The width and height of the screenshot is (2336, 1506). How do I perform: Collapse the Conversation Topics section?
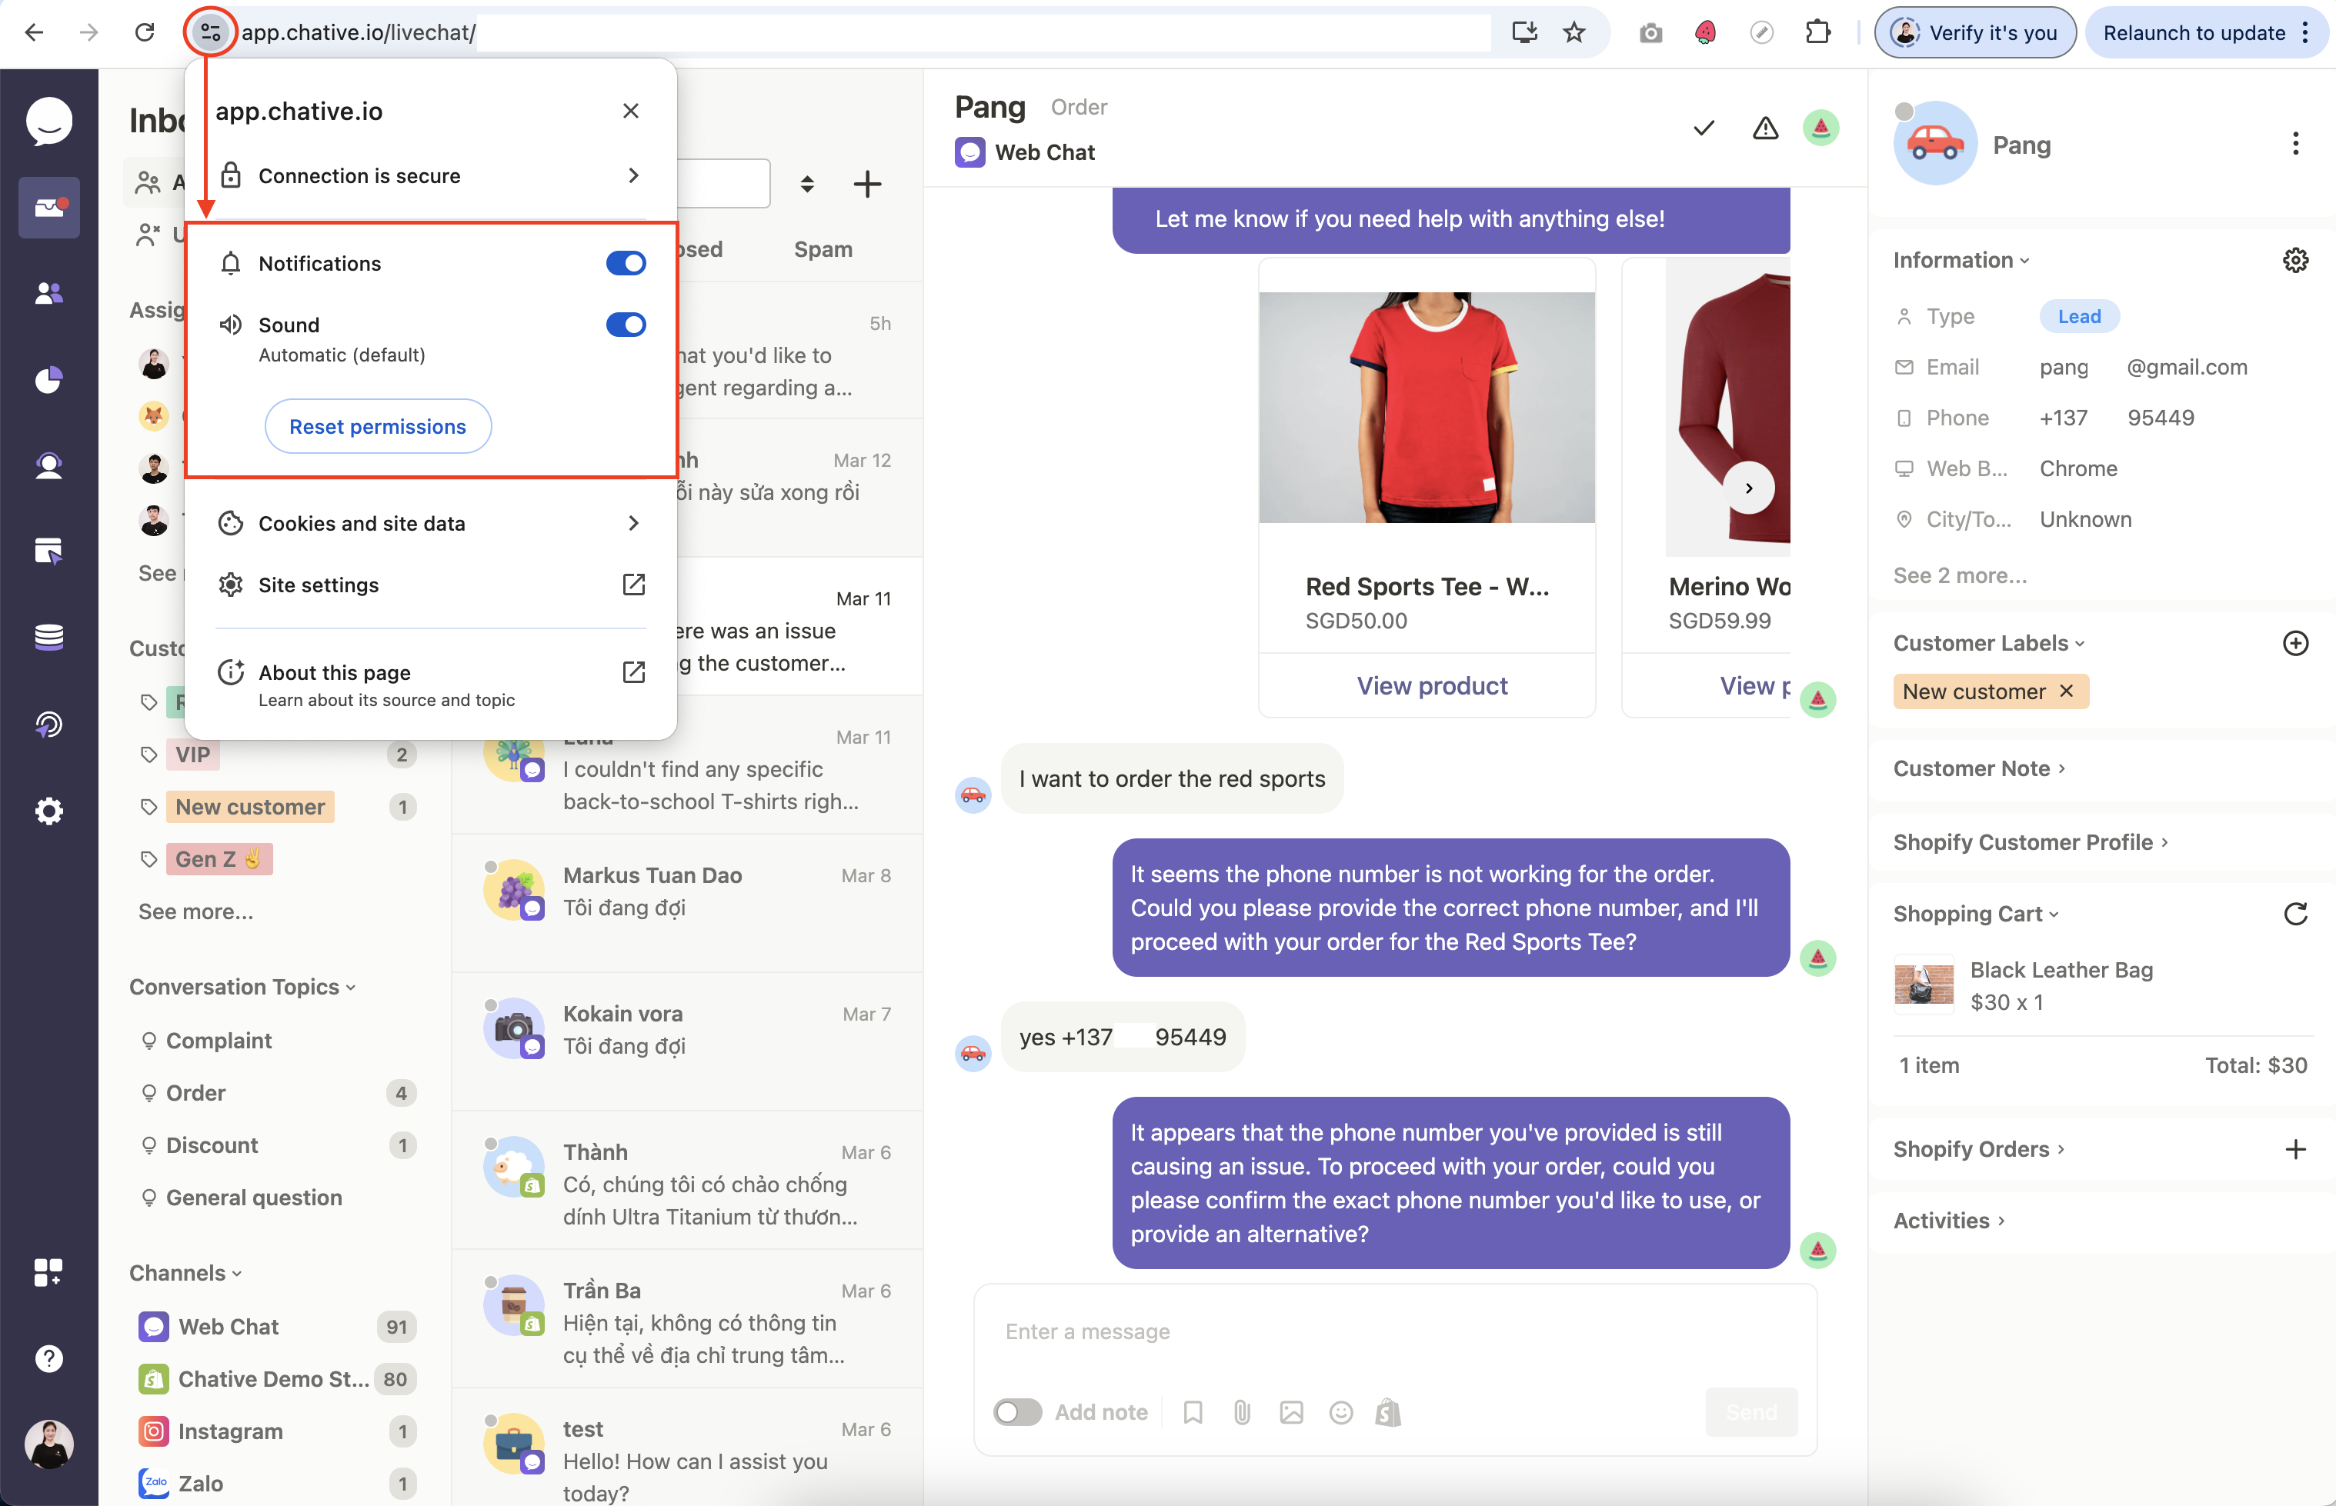pos(242,987)
